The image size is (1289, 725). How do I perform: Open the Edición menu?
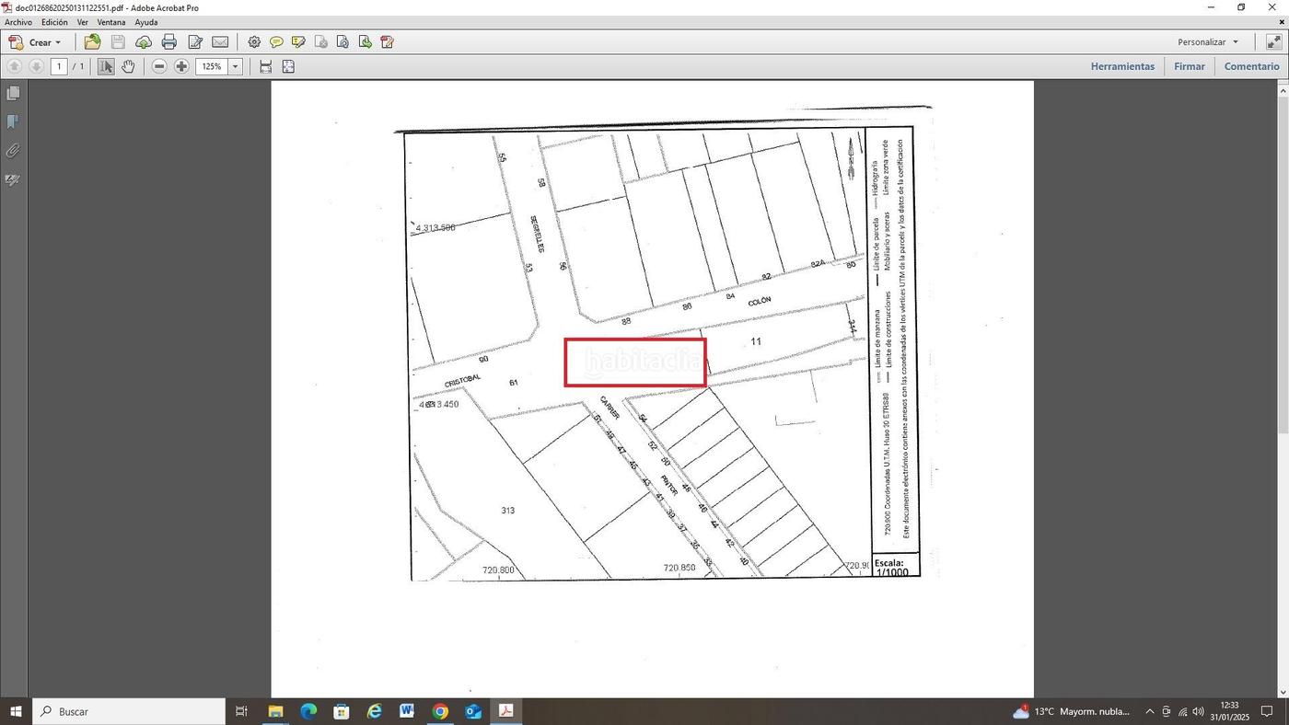(54, 22)
